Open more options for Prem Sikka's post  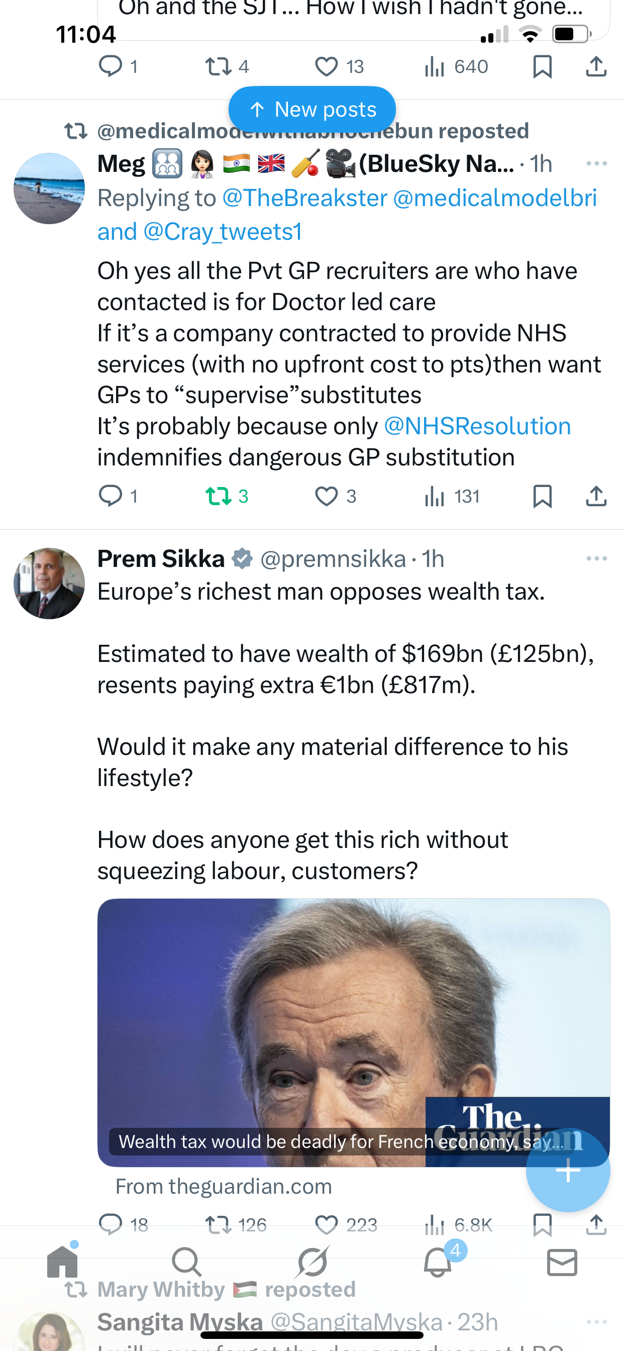point(596,558)
